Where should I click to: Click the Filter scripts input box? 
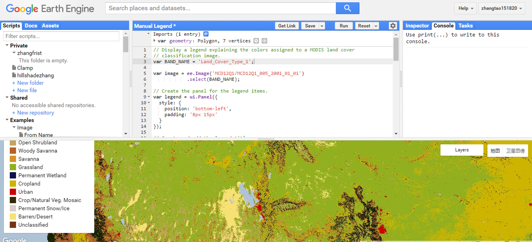click(61, 36)
